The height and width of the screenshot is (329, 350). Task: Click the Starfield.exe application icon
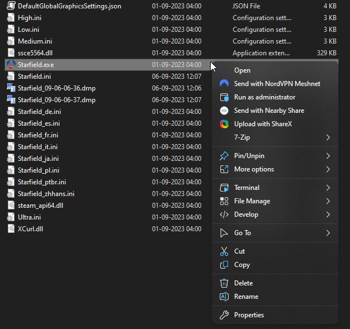click(x=11, y=65)
